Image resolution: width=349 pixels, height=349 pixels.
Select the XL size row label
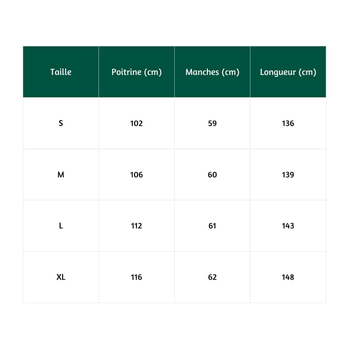pos(61,277)
